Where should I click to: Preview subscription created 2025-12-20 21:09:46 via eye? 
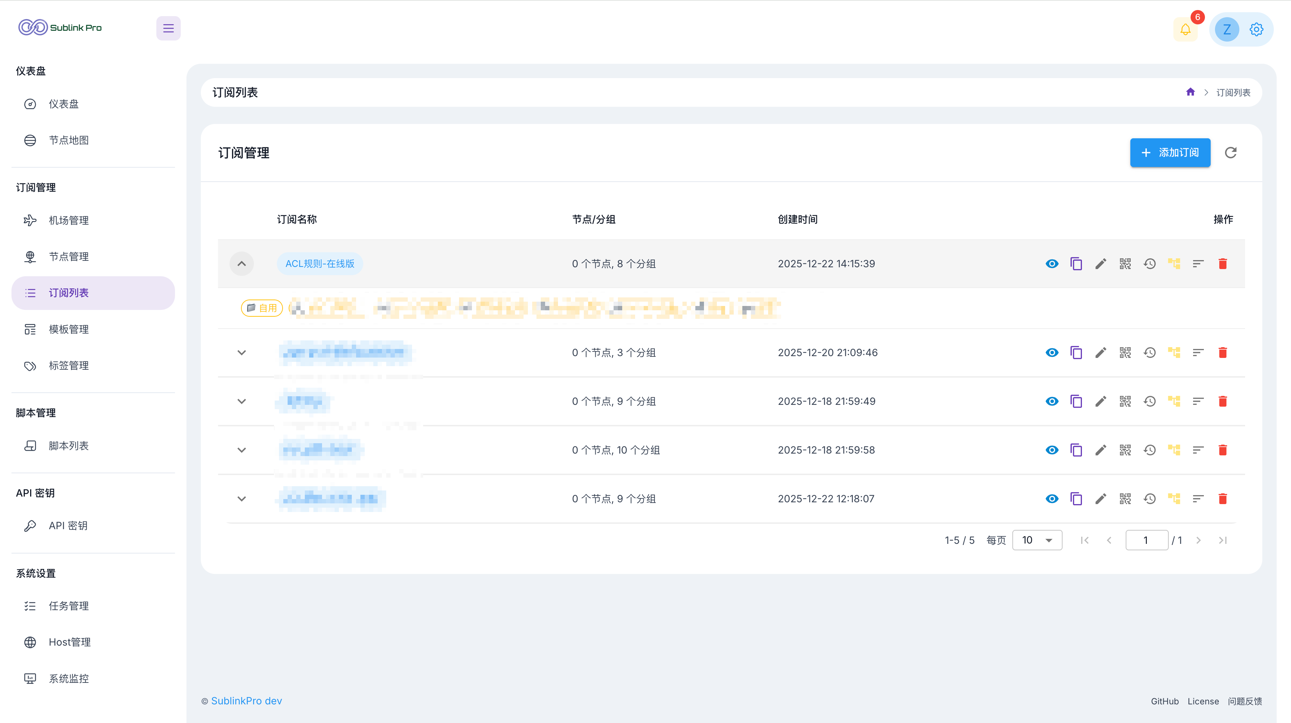[1052, 353]
